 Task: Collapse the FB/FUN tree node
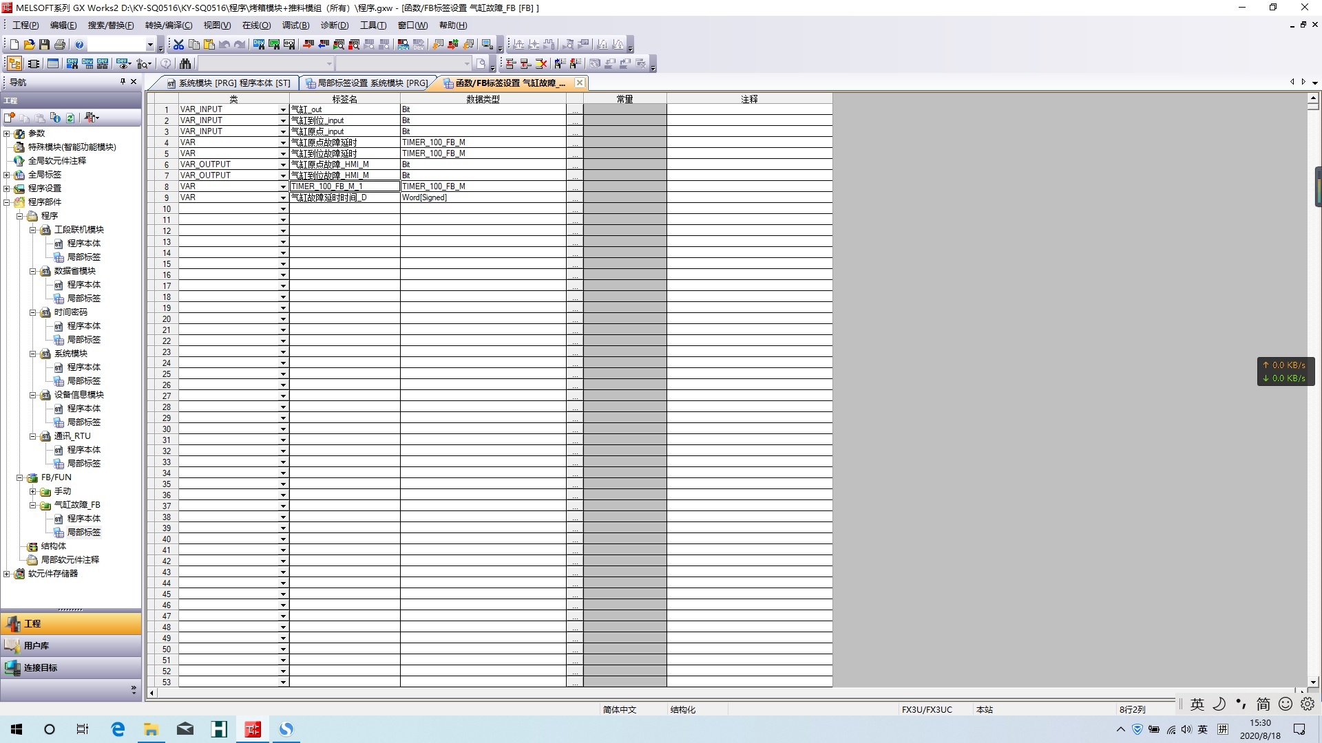[20, 477]
